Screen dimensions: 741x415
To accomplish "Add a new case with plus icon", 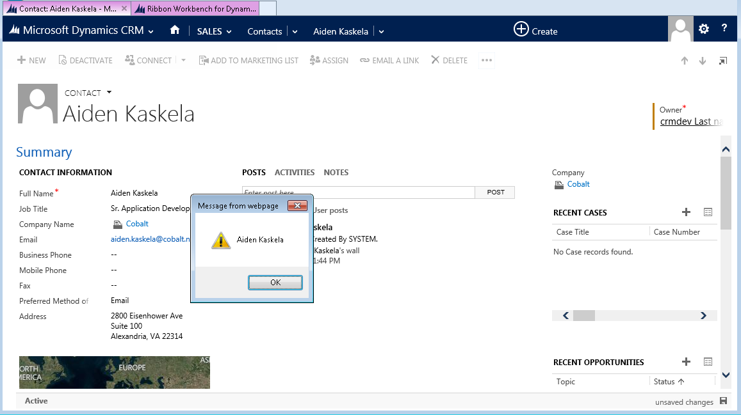I will click(686, 212).
